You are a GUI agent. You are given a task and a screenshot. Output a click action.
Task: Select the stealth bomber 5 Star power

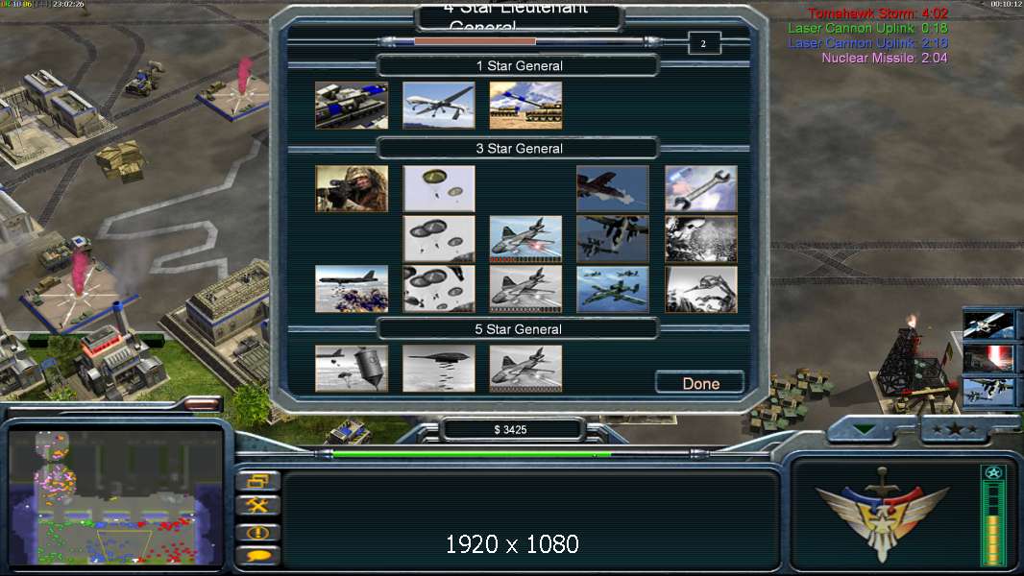click(439, 369)
